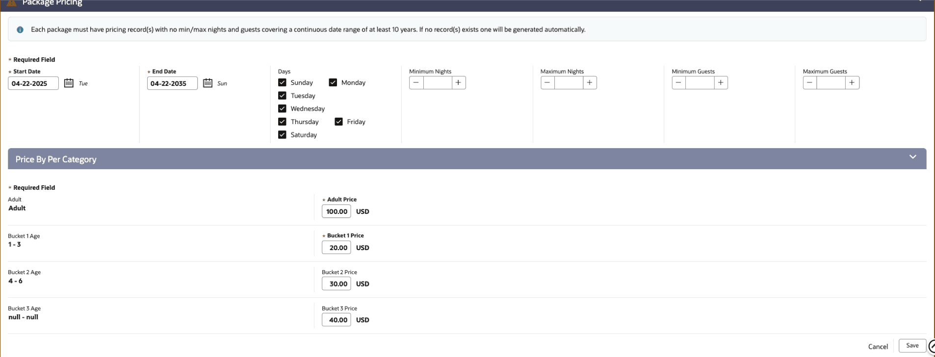Click the Bucket 2 Price field
935x357 pixels.
pos(337,284)
